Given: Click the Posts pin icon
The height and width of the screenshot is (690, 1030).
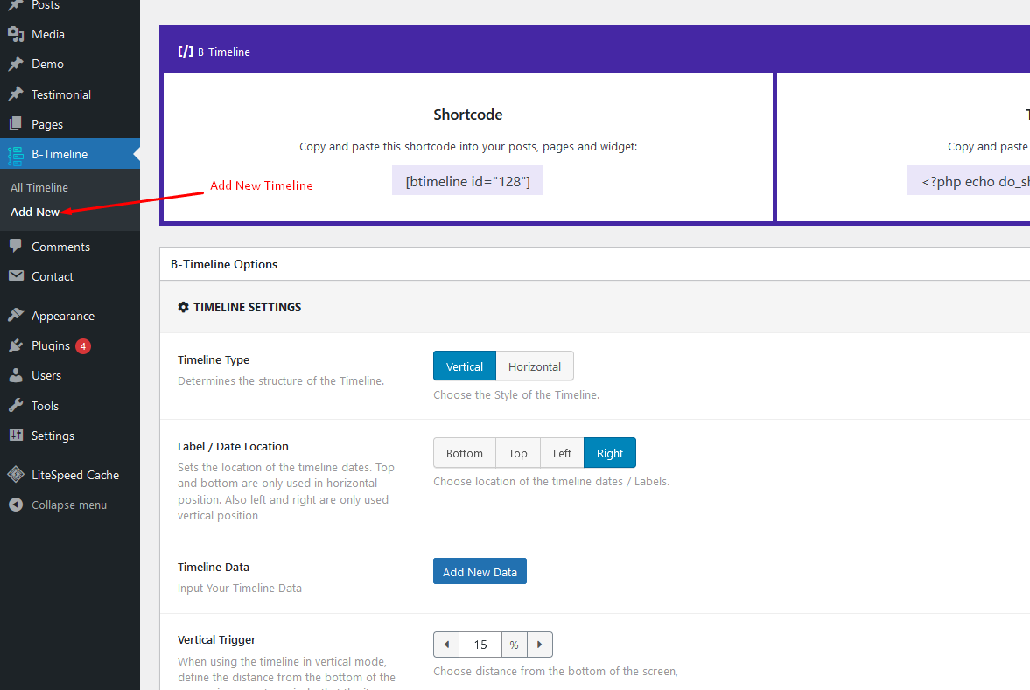Looking at the screenshot, I should (x=16, y=4).
